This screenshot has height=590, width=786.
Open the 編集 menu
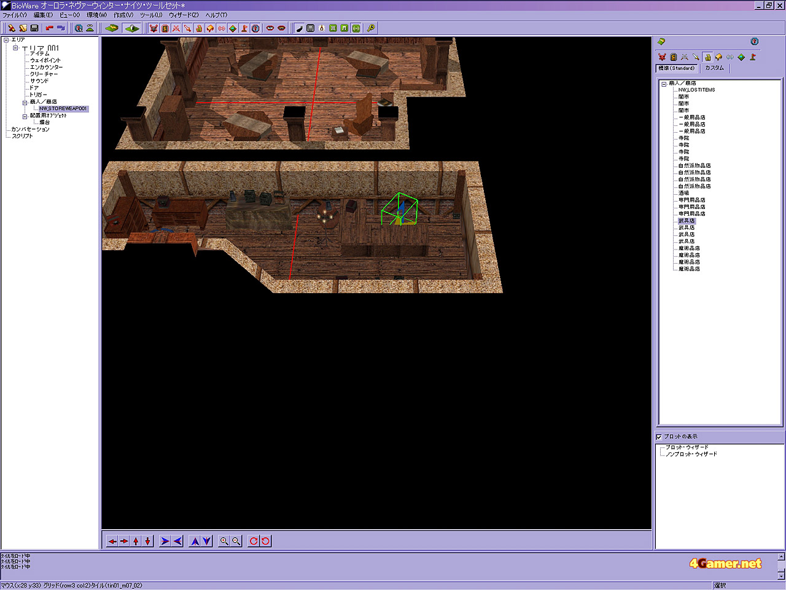coord(43,15)
